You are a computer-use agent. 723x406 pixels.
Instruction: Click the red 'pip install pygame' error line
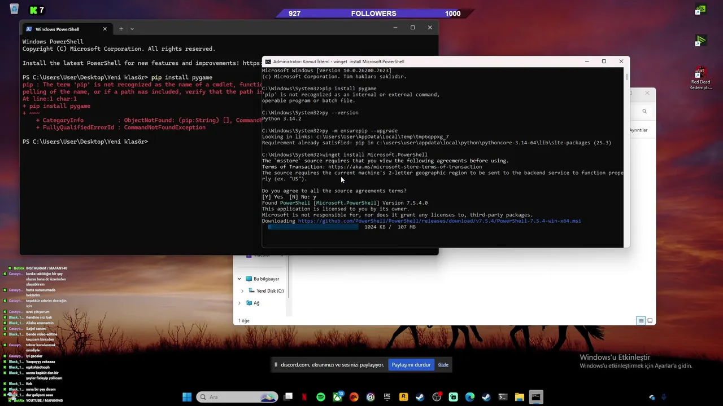56,106
